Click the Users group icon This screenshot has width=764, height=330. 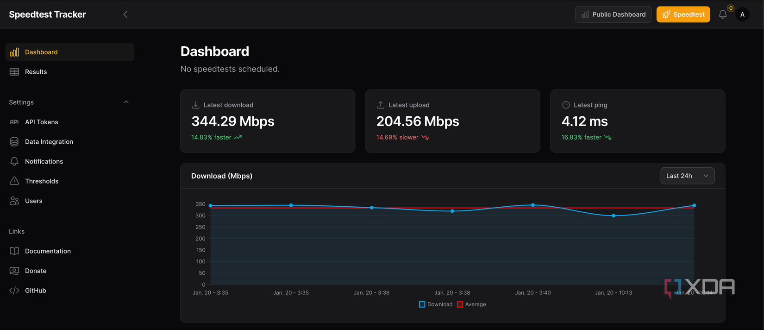click(x=14, y=201)
